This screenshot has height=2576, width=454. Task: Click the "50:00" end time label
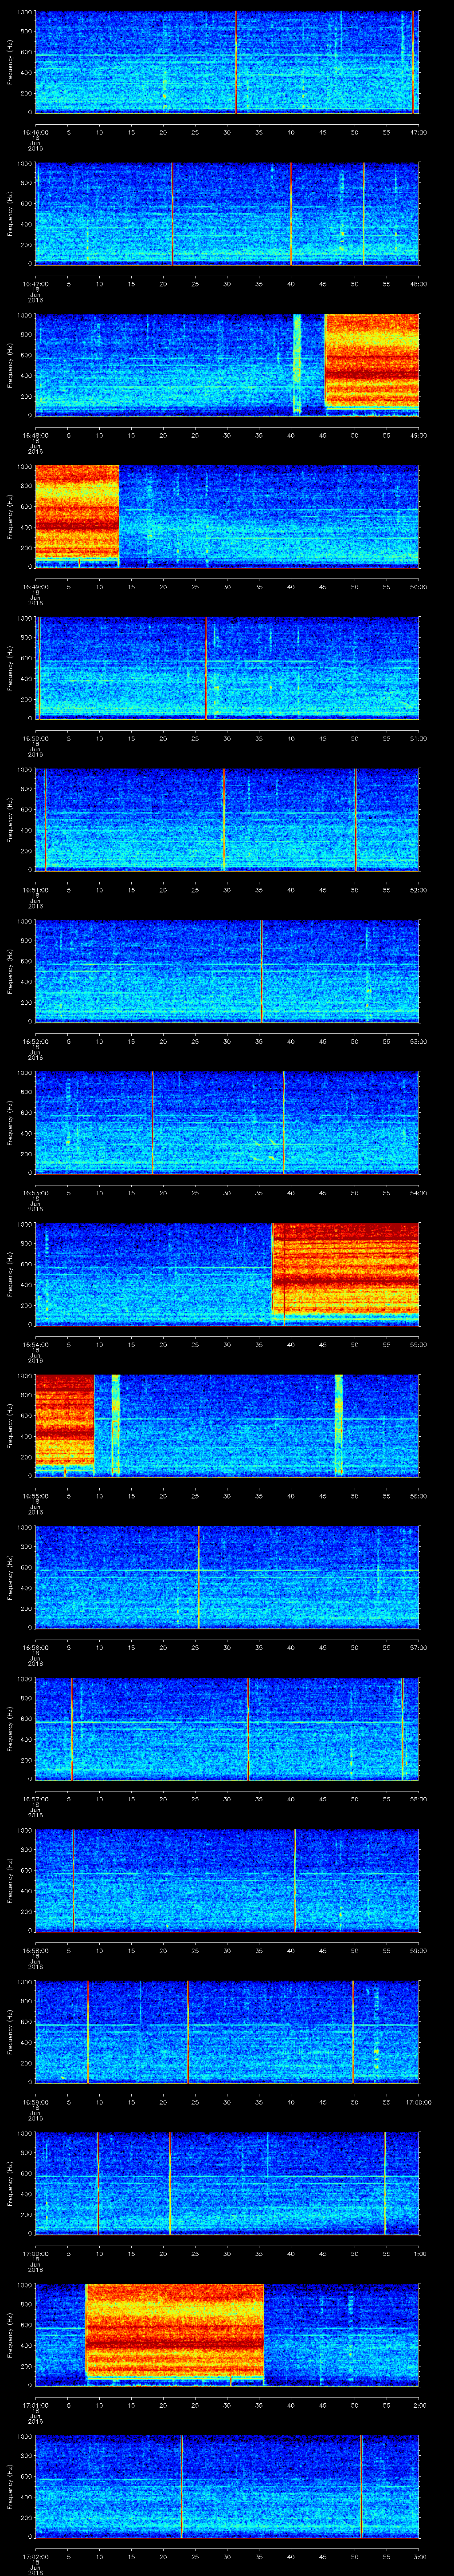pos(418,587)
